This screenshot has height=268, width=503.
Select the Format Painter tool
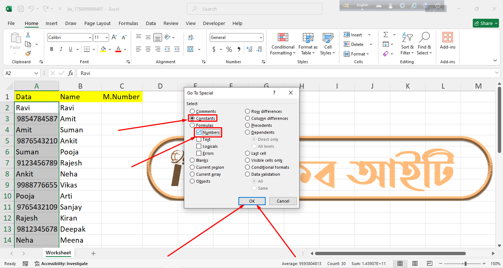(x=28, y=53)
